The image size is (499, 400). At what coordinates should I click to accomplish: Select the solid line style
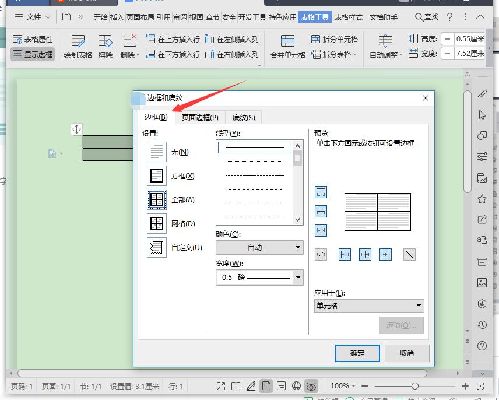click(x=255, y=148)
